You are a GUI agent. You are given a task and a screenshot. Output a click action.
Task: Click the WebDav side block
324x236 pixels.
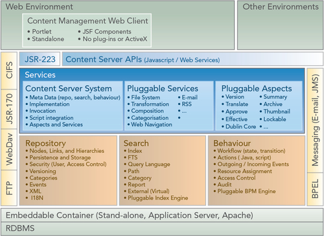point(9,149)
